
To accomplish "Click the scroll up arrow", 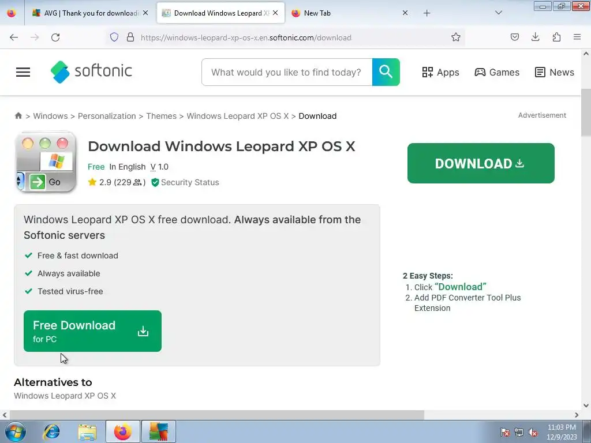I will 586,54.
